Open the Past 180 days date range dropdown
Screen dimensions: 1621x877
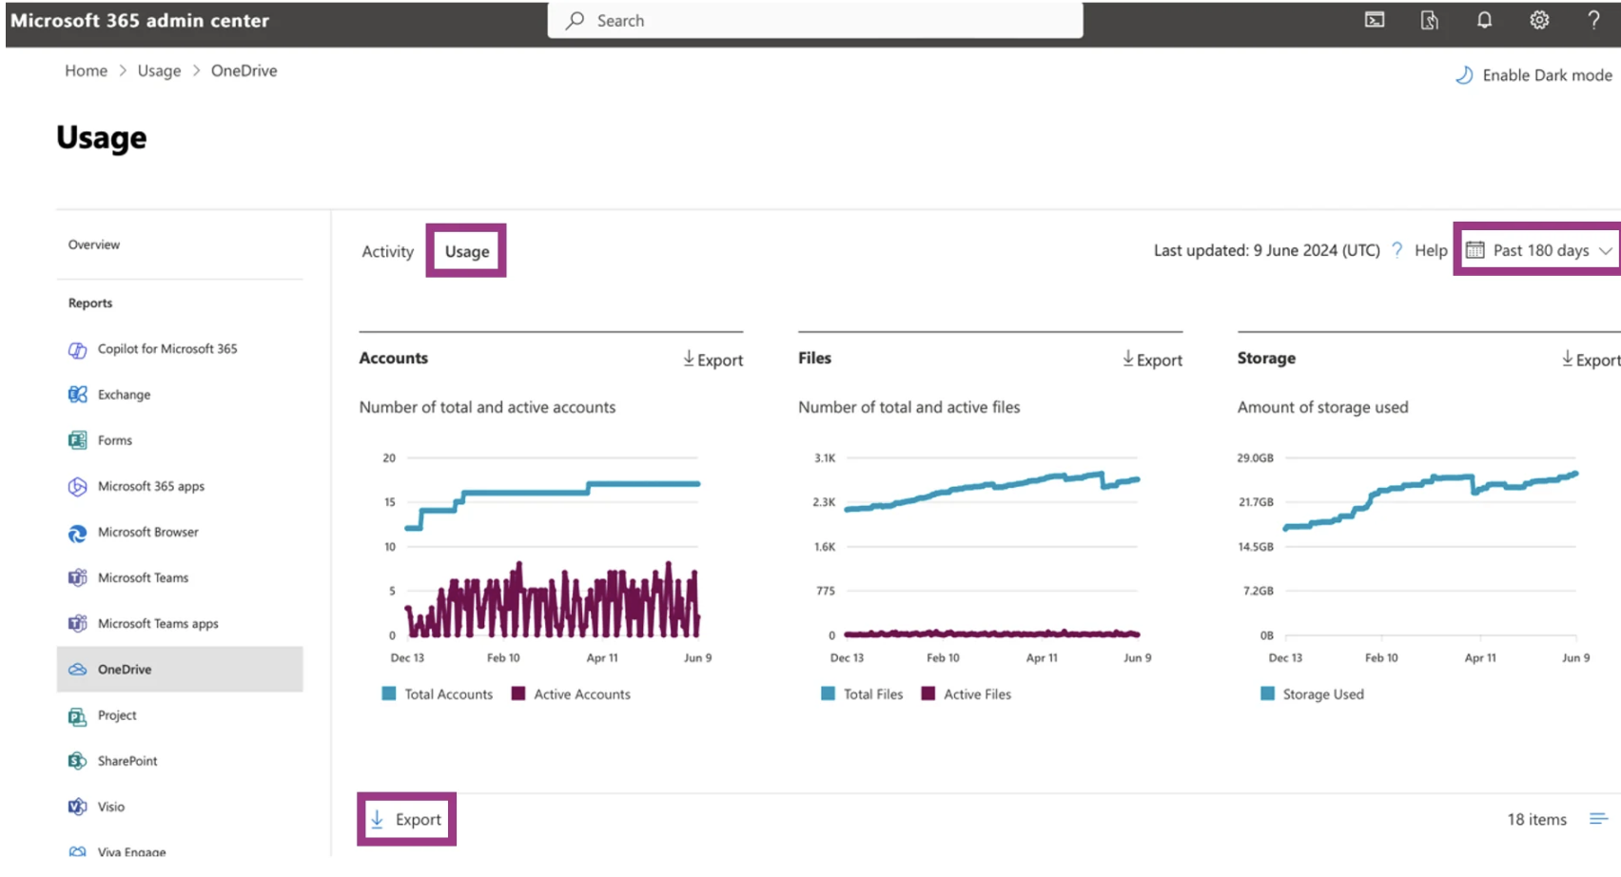click(x=1539, y=250)
